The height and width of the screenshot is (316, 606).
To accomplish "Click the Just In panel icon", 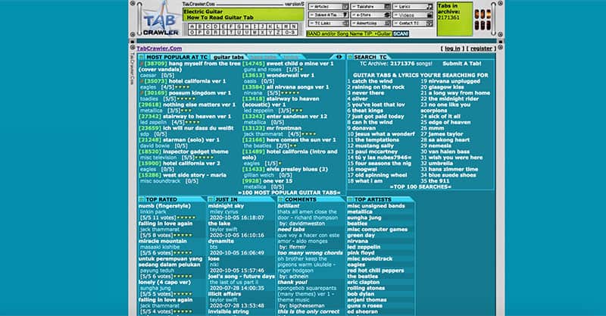I will click(211, 199).
